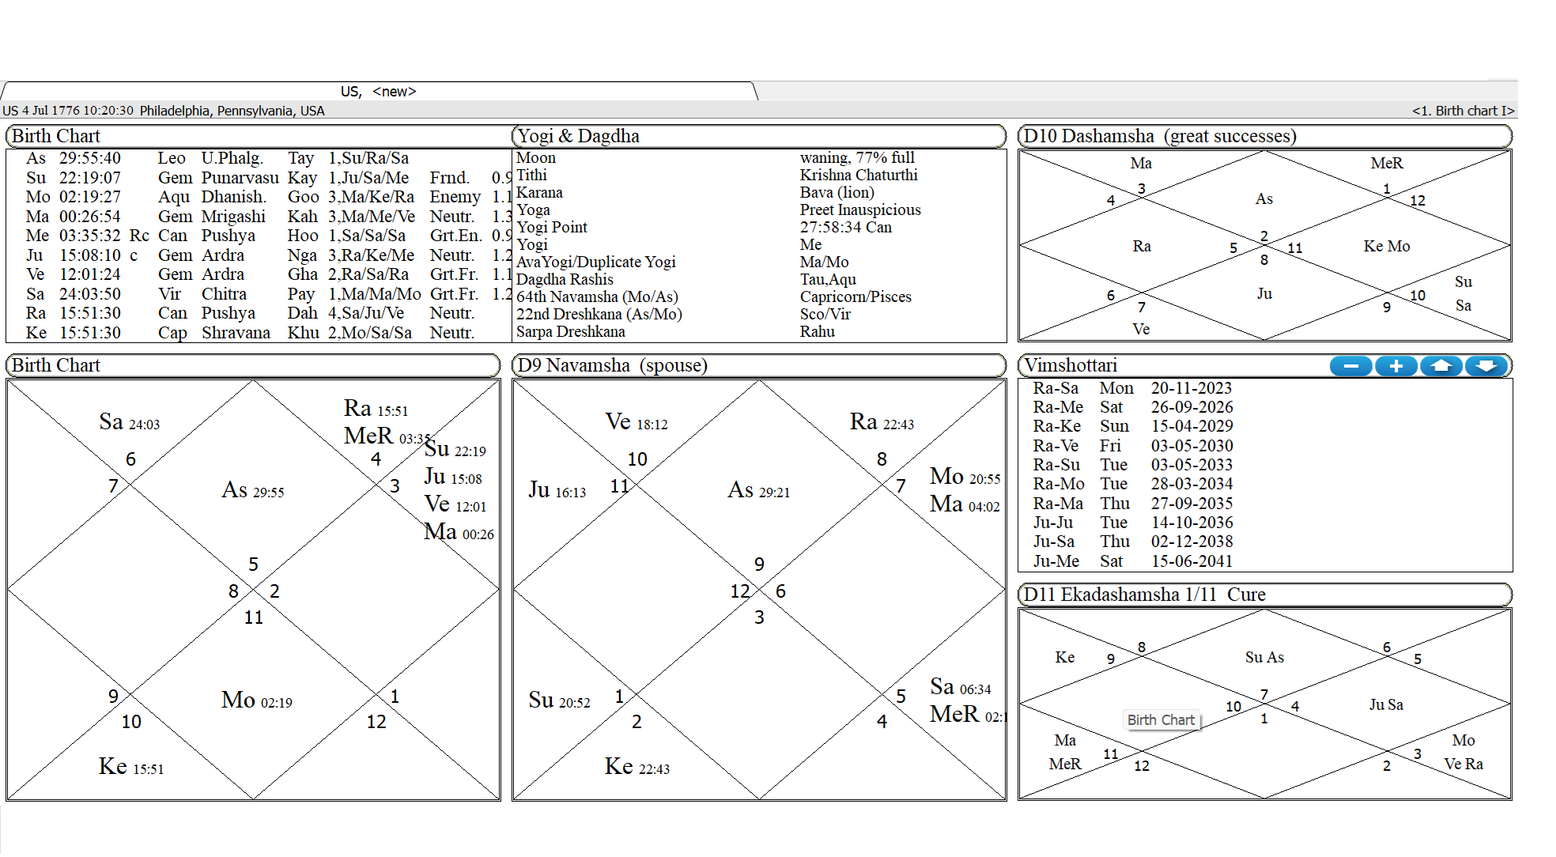Screen dimensions: 1556x857
Task: Click the minus button in Vimshottari
Action: pyautogui.click(x=1350, y=366)
